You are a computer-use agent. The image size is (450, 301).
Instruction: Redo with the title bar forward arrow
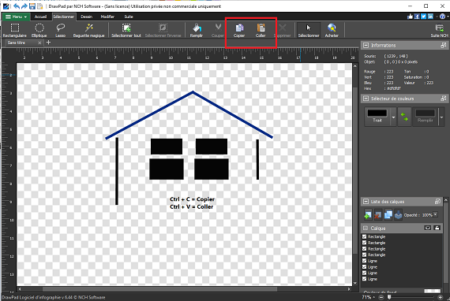(24, 6)
